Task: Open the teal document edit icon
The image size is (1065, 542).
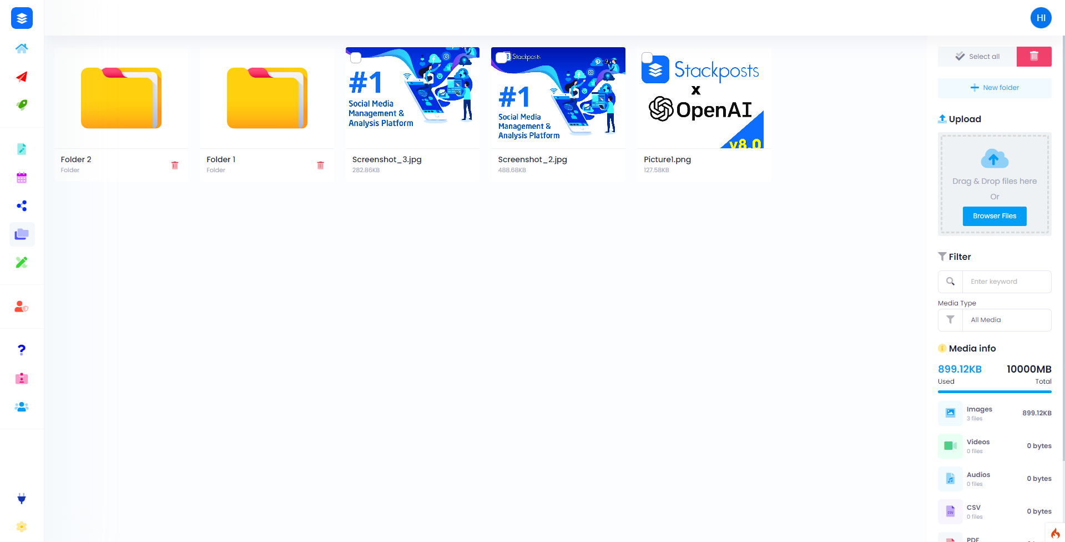Action: (x=22, y=149)
